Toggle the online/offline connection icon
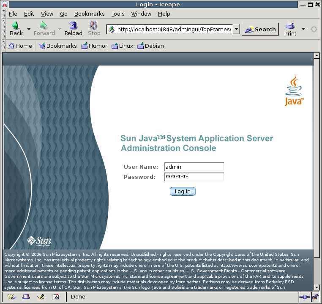The height and width of the screenshot is (304, 322). [304, 297]
